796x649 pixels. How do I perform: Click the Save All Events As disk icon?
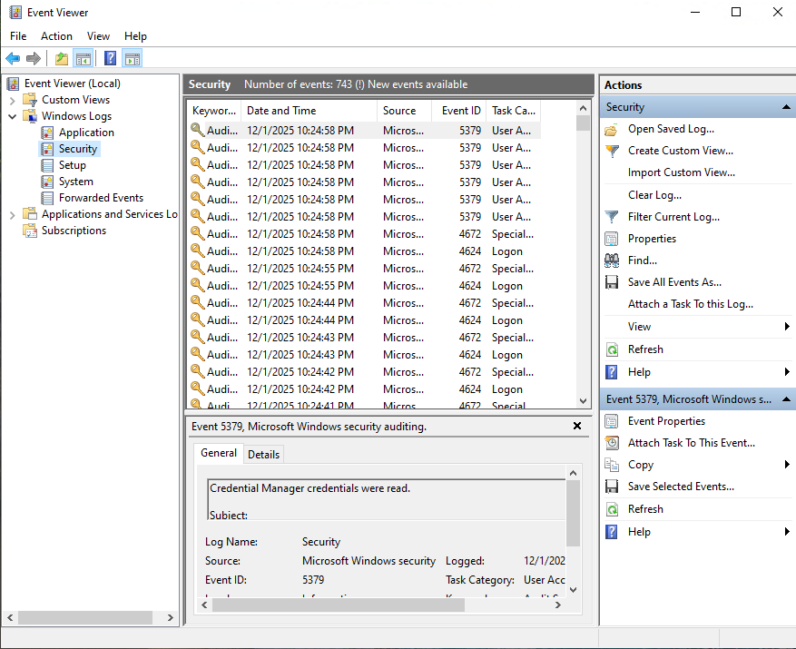(x=611, y=282)
